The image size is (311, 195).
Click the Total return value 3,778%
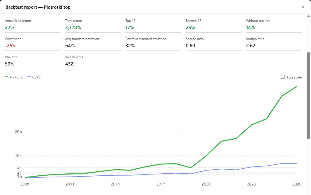coord(73,27)
